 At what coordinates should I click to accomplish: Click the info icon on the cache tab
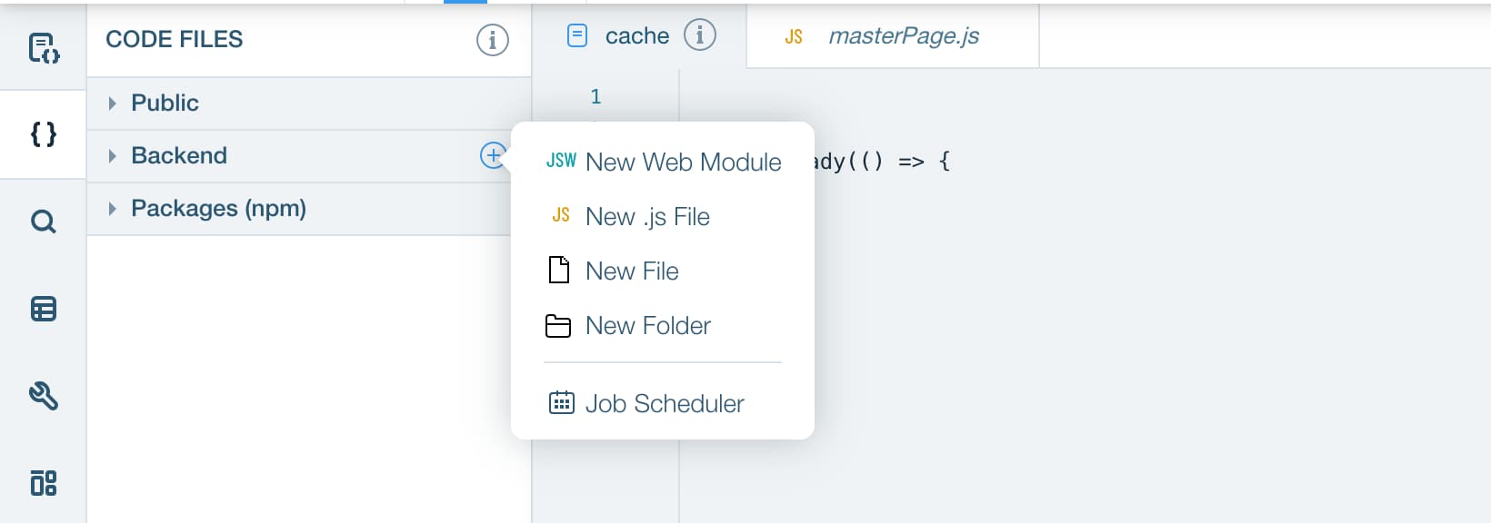(700, 35)
